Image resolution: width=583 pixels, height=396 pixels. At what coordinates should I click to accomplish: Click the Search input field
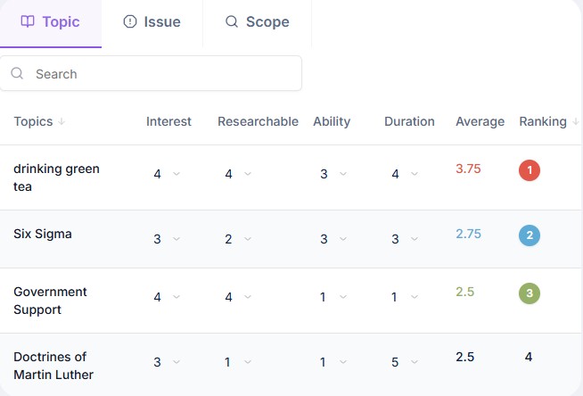point(151,73)
